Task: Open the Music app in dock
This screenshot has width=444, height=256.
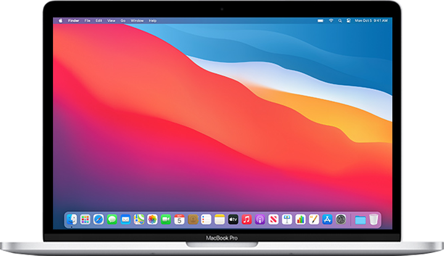Action: (x=247, y=219)
